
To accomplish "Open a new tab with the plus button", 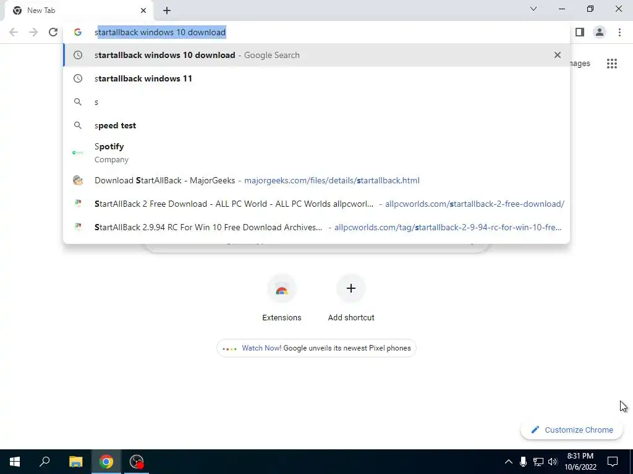I will pos(167,10).
